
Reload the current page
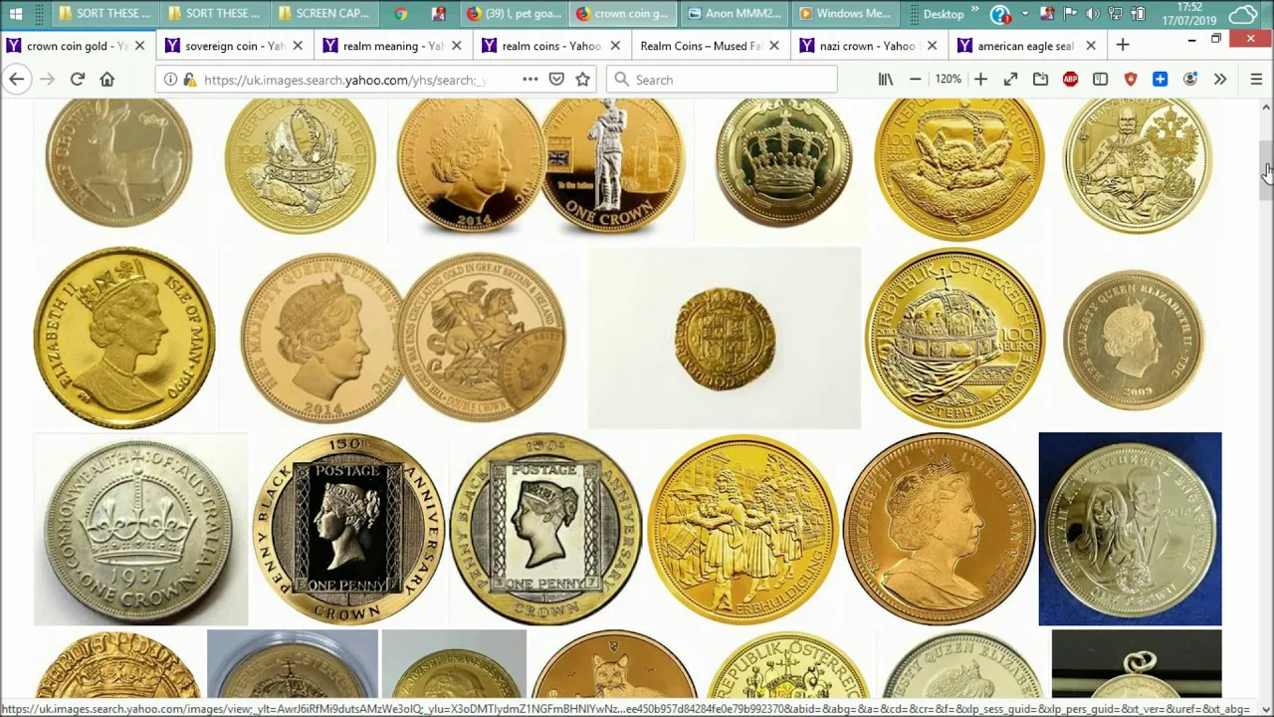77,80
